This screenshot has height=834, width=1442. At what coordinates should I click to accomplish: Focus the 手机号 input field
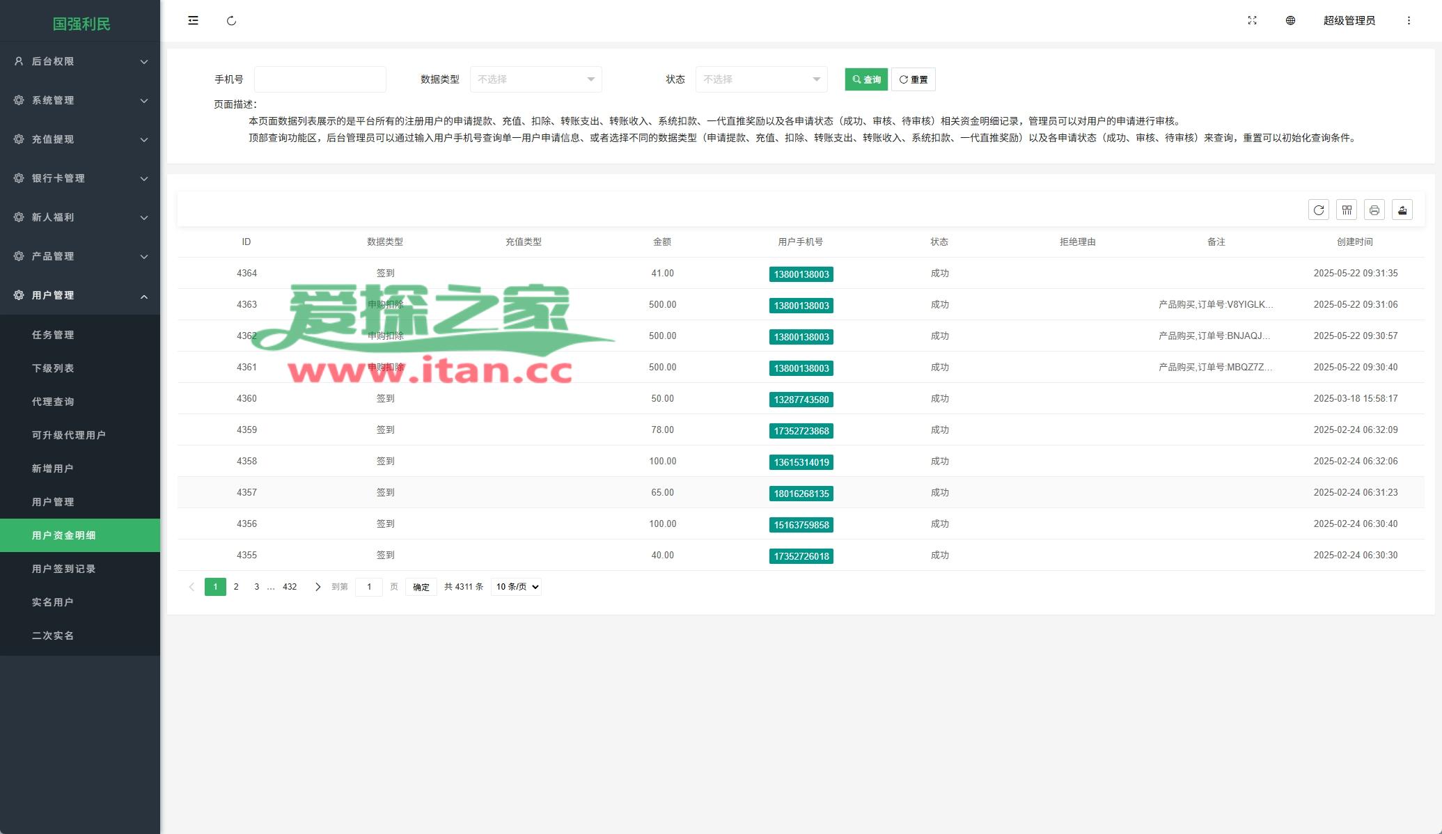point(320,79)
